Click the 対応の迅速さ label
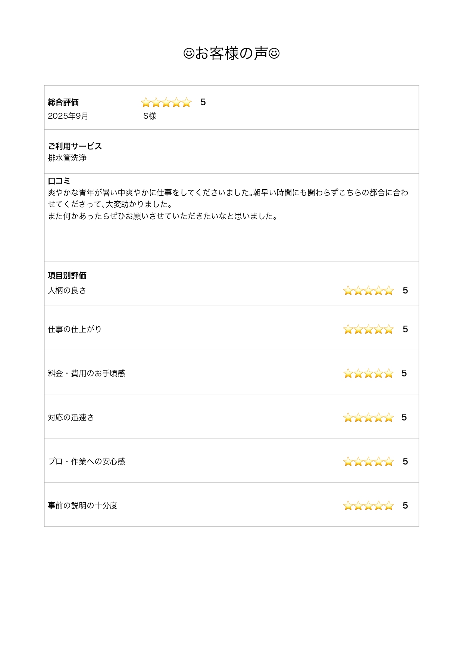This screenshot has height=655, width=463. click(71, 417)
